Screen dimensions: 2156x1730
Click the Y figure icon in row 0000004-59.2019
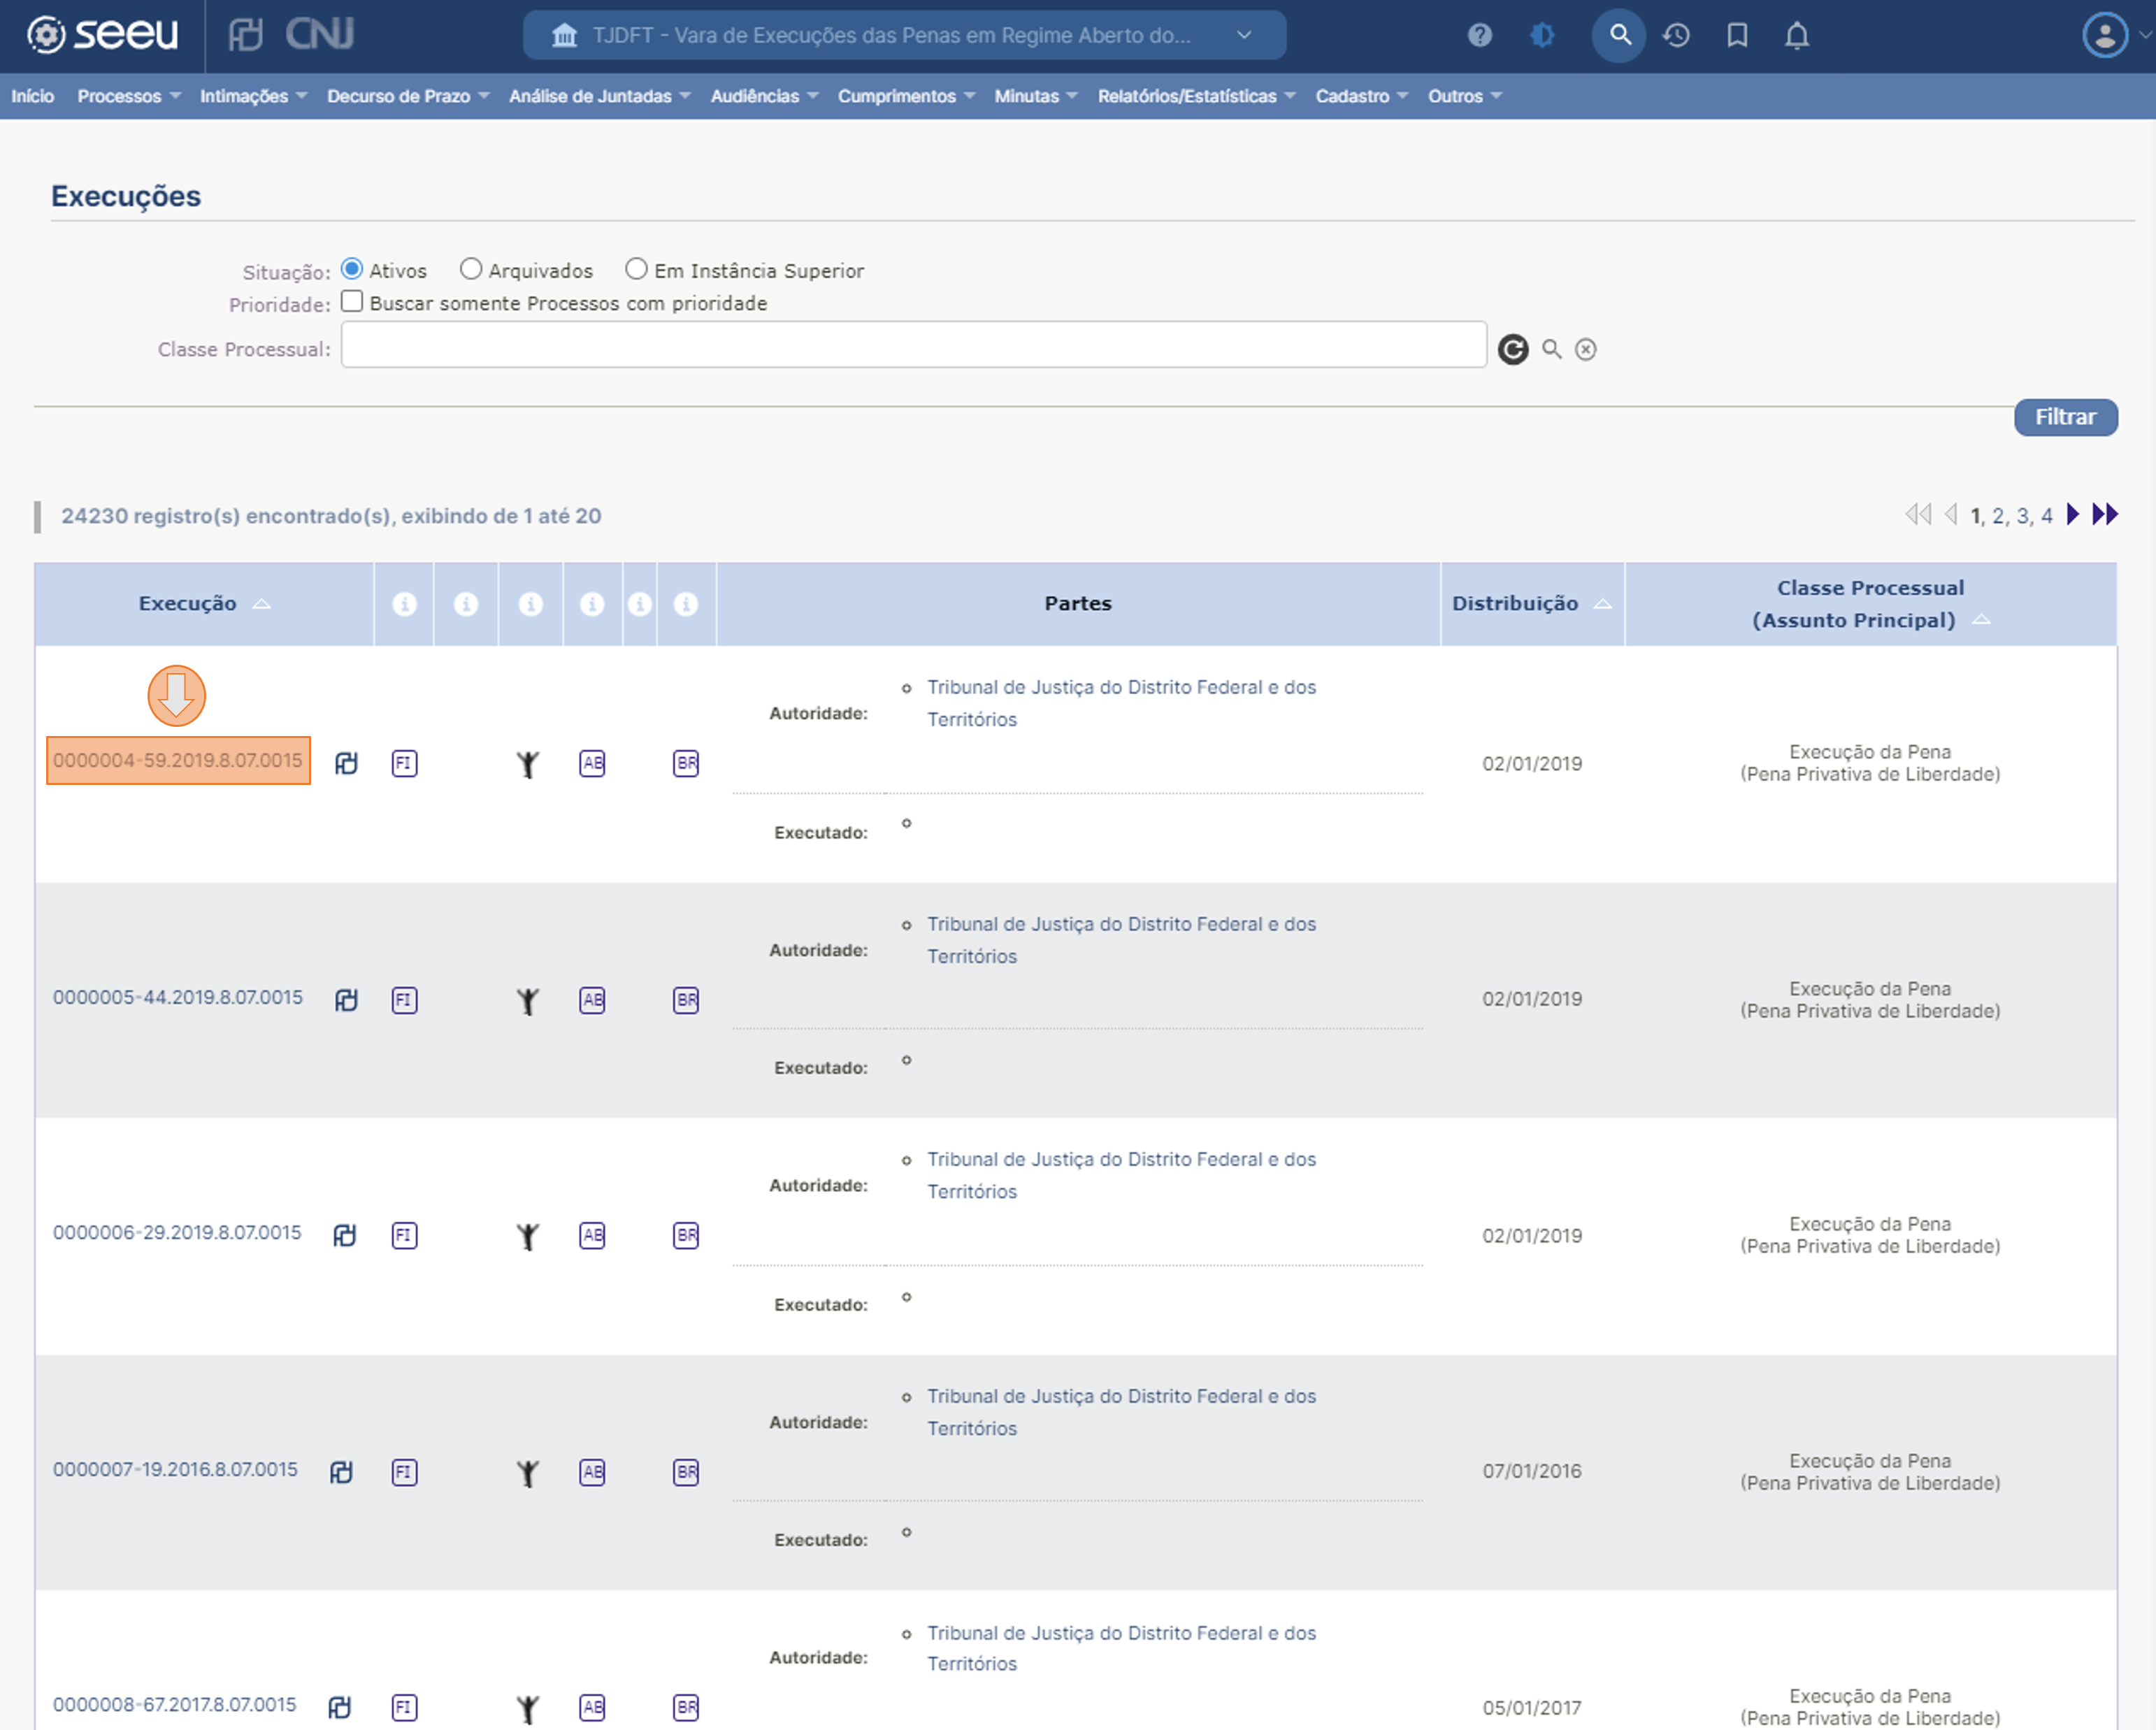click(528, 765)
